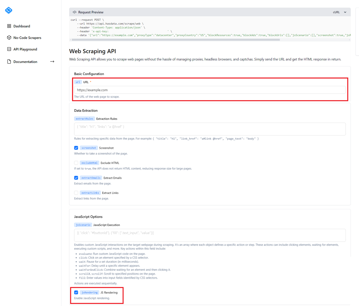Toggle the JS Rendering checkbox
Viewport: 359px width, 306px height.
coord(76,292)
